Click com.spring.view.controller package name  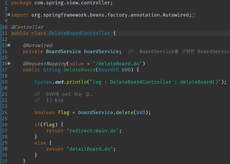[72, 3]
